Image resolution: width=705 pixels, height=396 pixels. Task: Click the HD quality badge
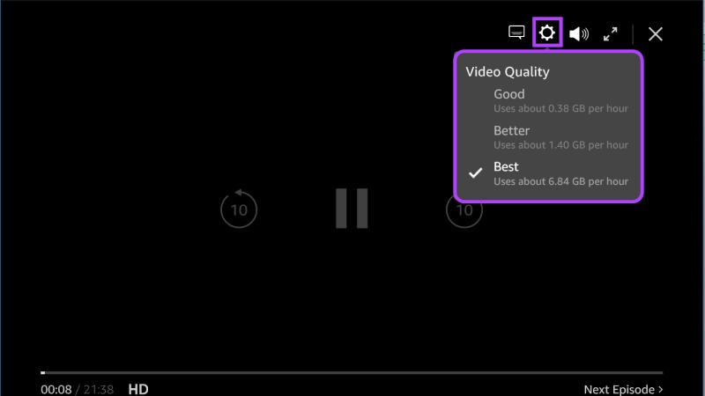pos(138,389)
